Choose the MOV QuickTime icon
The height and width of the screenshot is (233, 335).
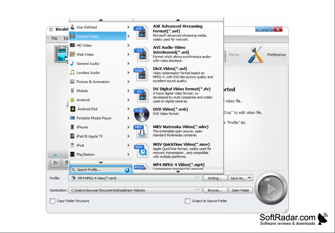point(141,150)
